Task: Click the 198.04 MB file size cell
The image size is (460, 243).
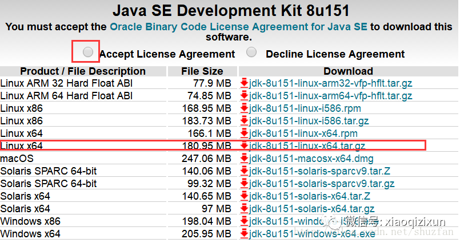Action: pyautogui.click(x=207, y=222)
